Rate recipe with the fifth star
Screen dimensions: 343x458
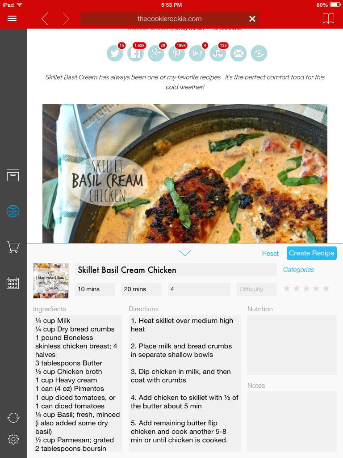[x=326, y=288]
